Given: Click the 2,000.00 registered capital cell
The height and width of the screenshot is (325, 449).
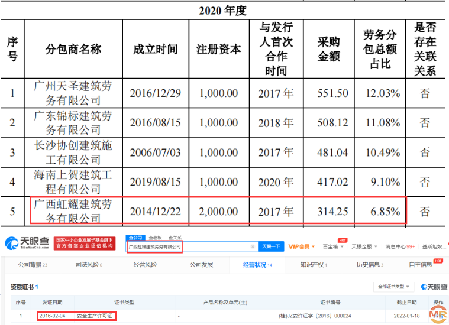Looking at the screenshot, I should [x=218, y=212].
